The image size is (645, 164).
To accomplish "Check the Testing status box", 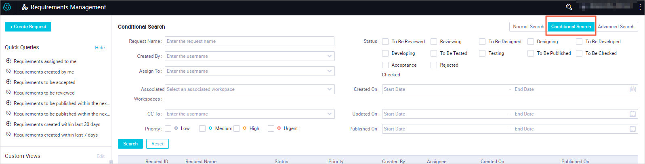I will click(482, 53).
